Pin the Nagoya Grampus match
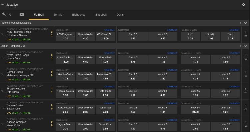The width and height of the screenshot is (250, 132). click(x=3, y=124)
